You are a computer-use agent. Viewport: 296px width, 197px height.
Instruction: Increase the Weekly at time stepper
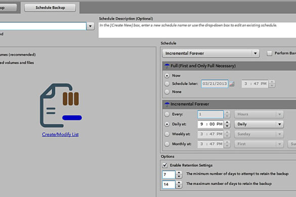click(227, 132)
